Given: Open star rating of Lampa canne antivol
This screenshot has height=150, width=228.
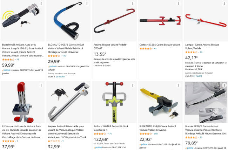Looking at the screenshot, I should [x=191, y=52].
